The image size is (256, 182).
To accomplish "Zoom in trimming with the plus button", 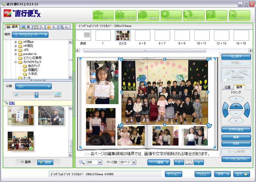I will click(236, 106).
